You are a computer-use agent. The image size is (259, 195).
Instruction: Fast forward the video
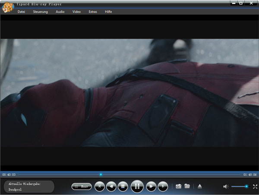[x=151, y=186]
